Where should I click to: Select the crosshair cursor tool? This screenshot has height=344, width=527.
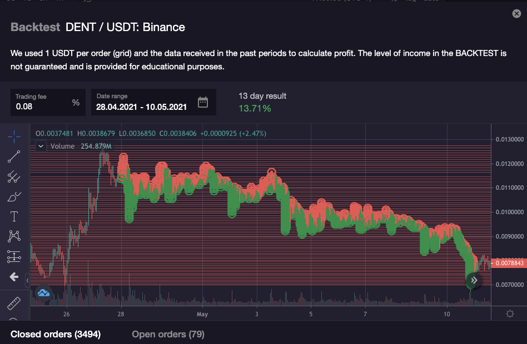pyautogui.click(x=14, y=136)
